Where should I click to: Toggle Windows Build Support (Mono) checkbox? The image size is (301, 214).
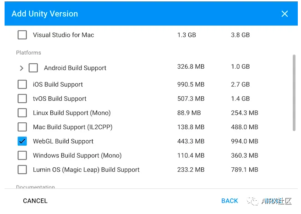click(22, 155)
